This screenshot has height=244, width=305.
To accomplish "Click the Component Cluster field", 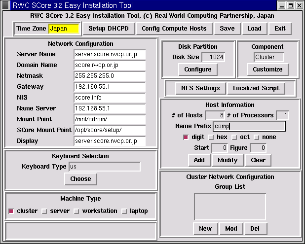I will point(269,57).
